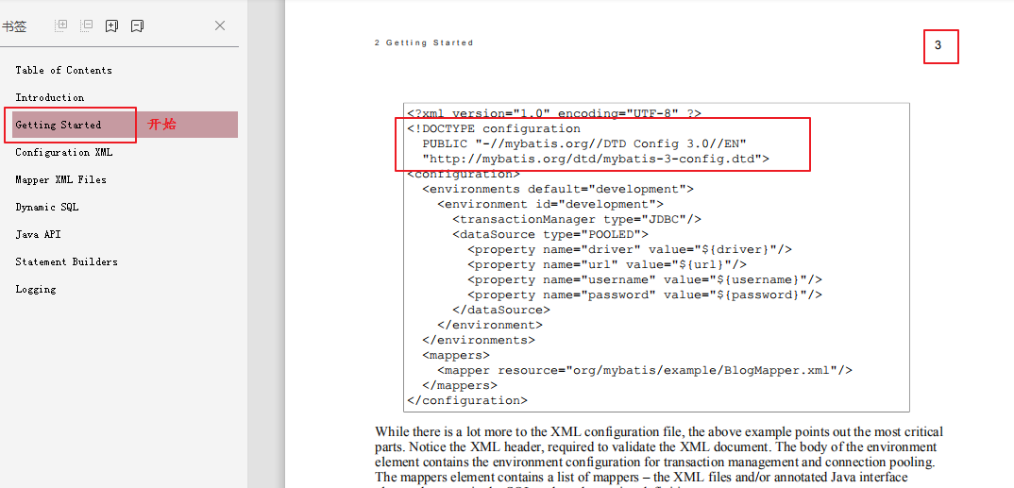1014x488 pixels.
Task: Click the delete bookmark icon
Action: coord(137,25)
